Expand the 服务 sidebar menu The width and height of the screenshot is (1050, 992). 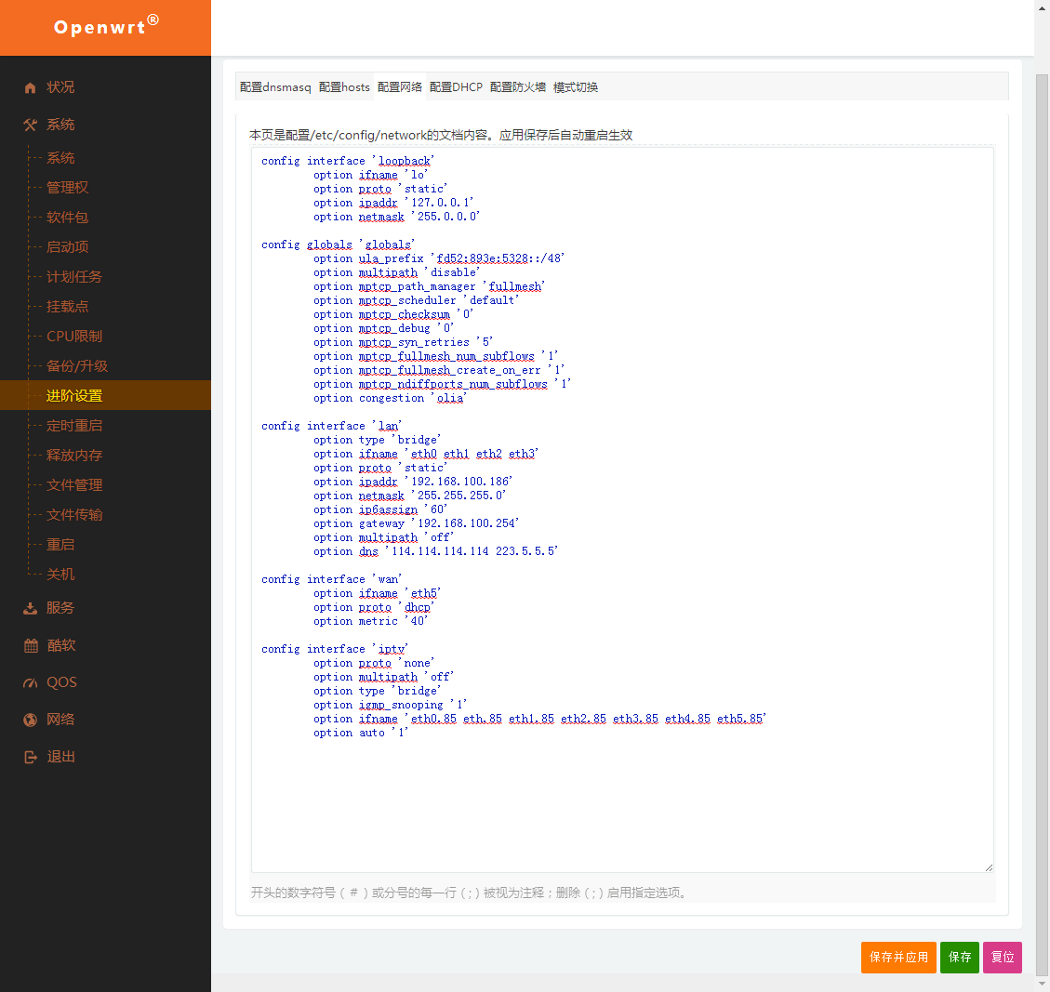60,608
